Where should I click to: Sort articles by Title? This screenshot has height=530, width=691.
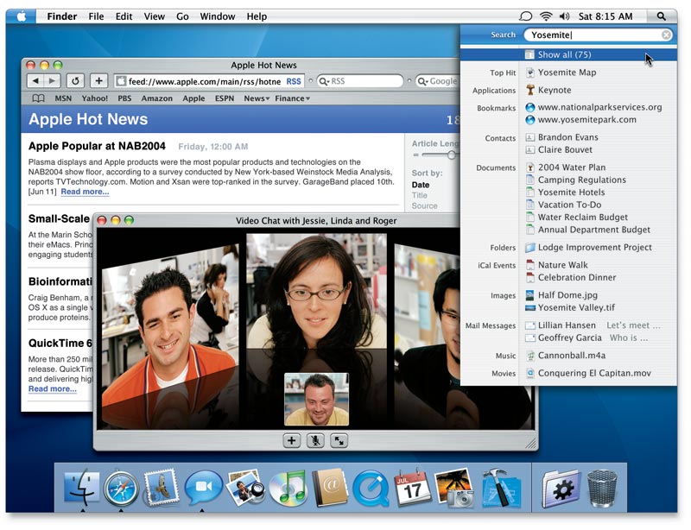coord(420,195)
